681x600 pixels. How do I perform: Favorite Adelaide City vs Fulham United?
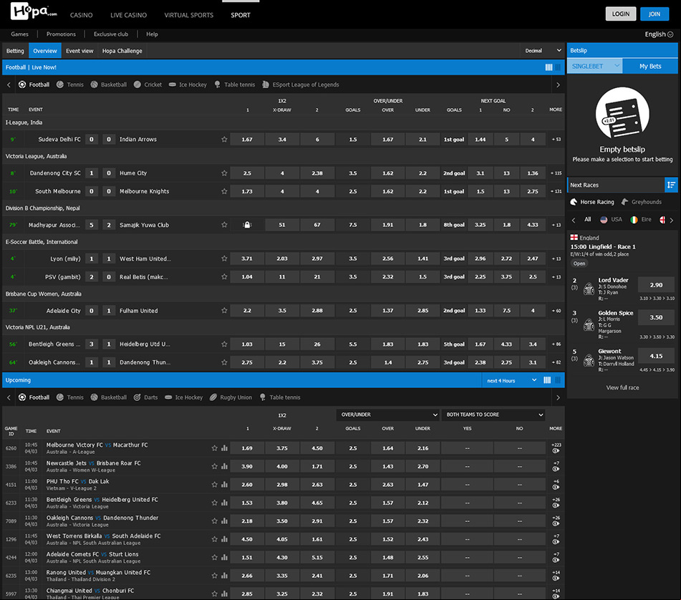[x=224, y=311]
